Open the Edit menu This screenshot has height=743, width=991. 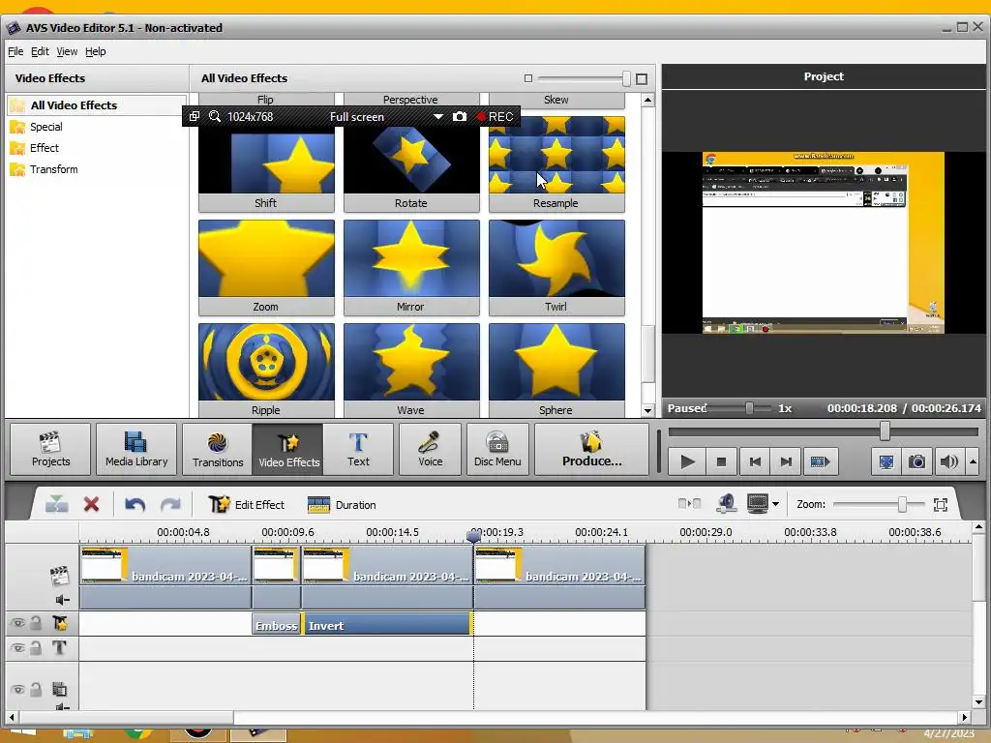(x=40, y=51)
